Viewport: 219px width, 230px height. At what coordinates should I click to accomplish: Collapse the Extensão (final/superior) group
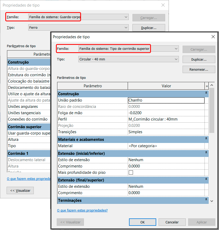click(x=206, y=179)
